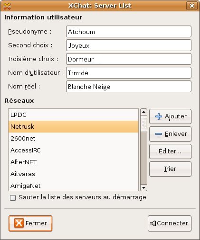
Task: Click the XChat logo icon in title bar
Action: pos(7,6)
